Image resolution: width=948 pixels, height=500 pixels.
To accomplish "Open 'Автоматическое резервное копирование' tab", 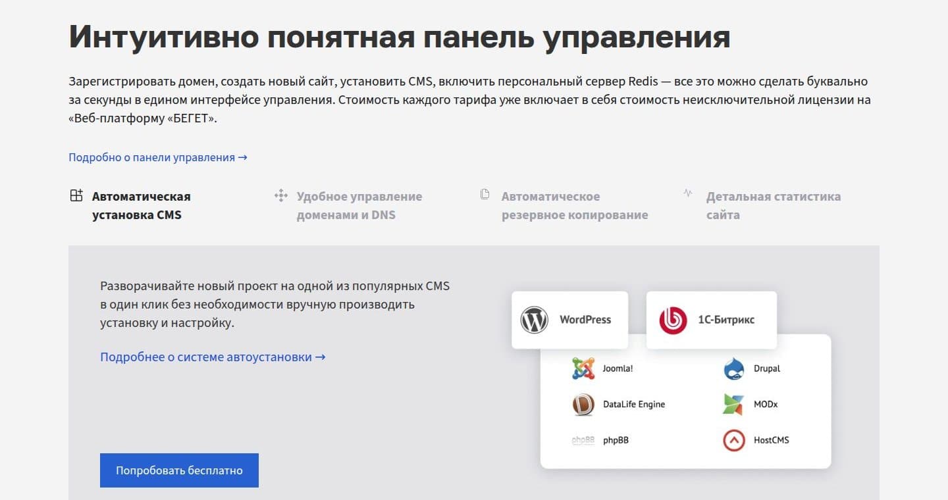I will [564, 205].
